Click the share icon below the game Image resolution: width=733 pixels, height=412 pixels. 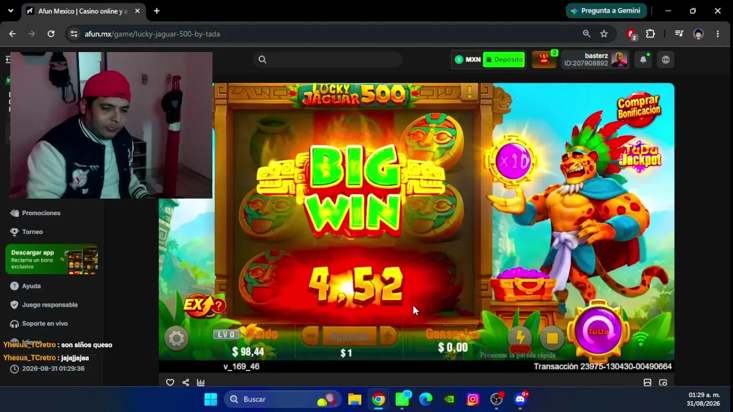point(186,383)
